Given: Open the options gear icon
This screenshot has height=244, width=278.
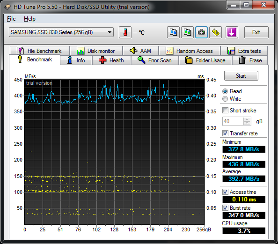Looking at the screenshot, I should (x=215, y=32).
